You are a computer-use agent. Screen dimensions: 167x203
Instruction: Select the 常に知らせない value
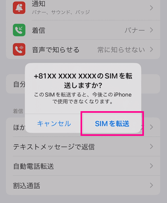pos(121,50)
